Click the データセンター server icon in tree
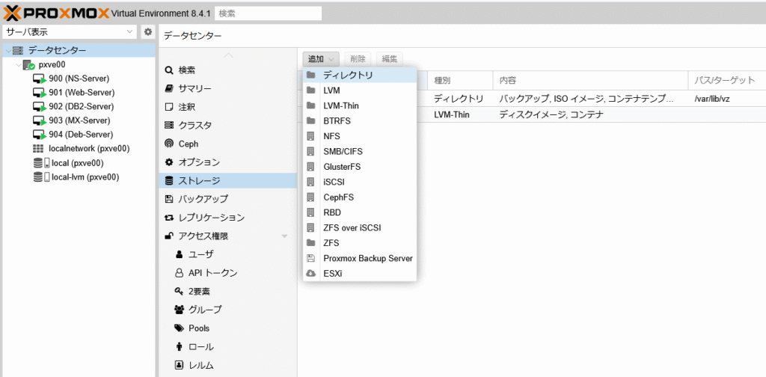Screen dimensions: 766x377 pos(18,50)
